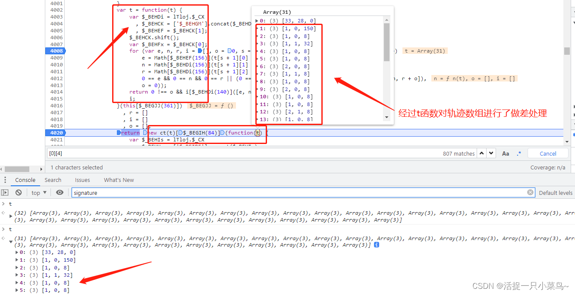The width and height of the screenshot is (575, 294).
Task: Click the console sidebar toggle icon
Action: [x=5, y=193]
